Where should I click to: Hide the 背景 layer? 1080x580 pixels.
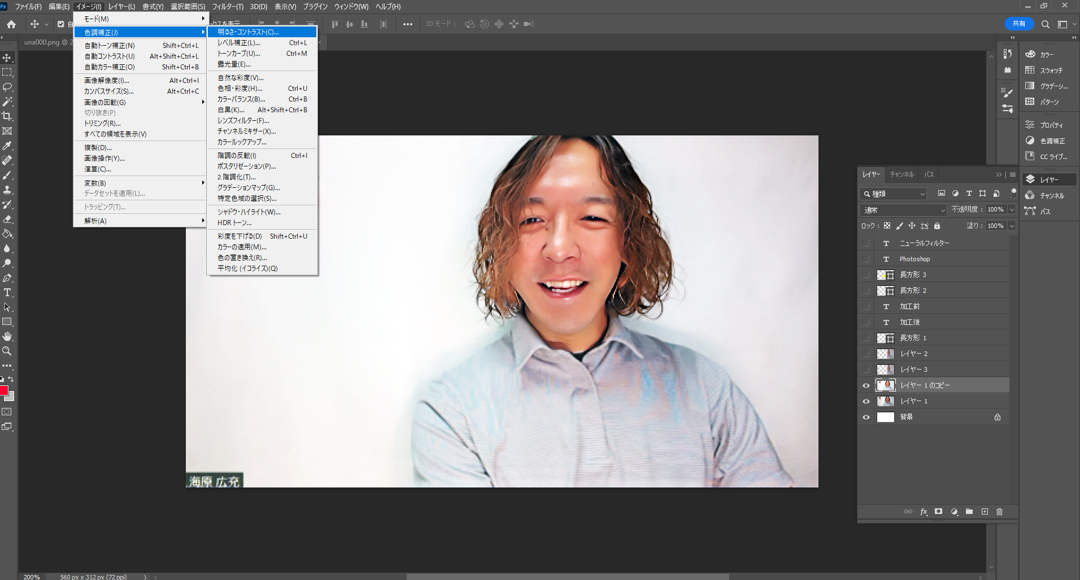[866, 417]
